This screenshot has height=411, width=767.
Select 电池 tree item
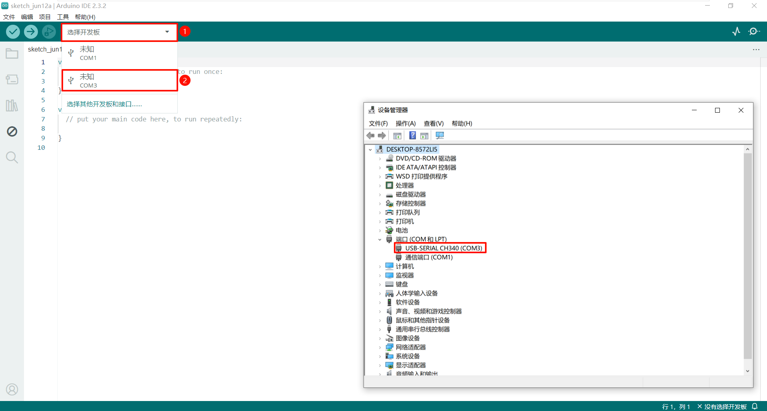click(x=401, y=230)
